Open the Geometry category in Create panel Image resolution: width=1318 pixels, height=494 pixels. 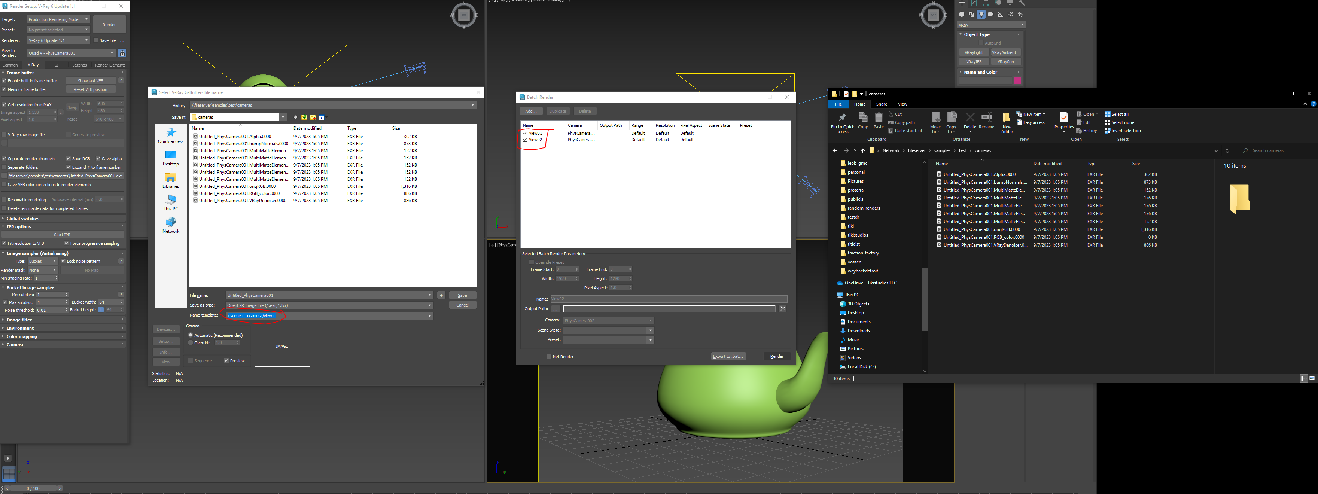click(961, 14)
